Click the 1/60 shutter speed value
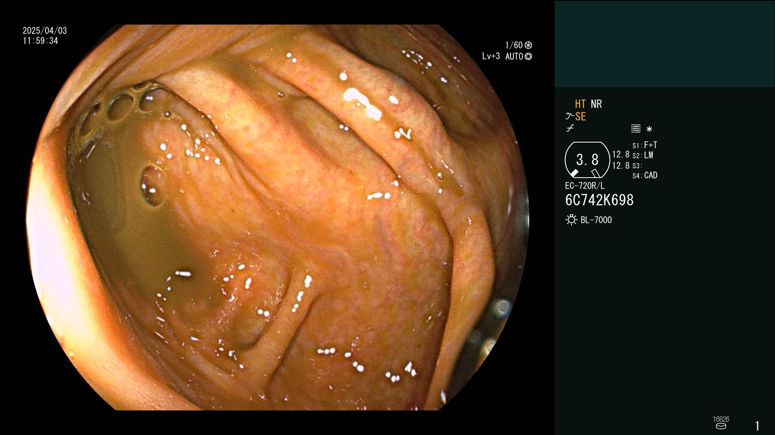This screenshot has height=435, width=775. [514, 45]
